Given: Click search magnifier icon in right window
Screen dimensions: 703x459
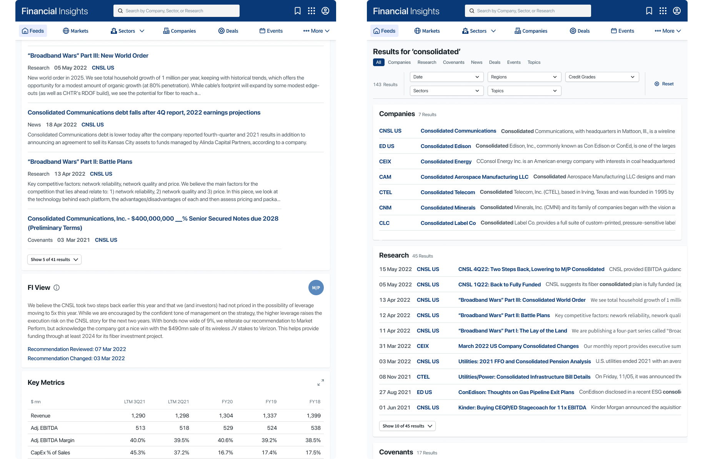Looking at the screenshot, I should tap(472, 11).
